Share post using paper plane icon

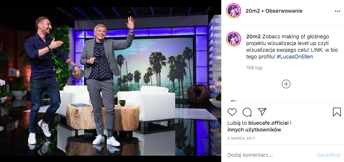(x=262, y=112)
